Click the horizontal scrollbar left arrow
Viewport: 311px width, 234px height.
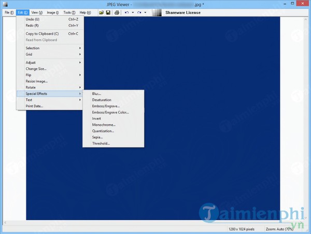point(5,223)
